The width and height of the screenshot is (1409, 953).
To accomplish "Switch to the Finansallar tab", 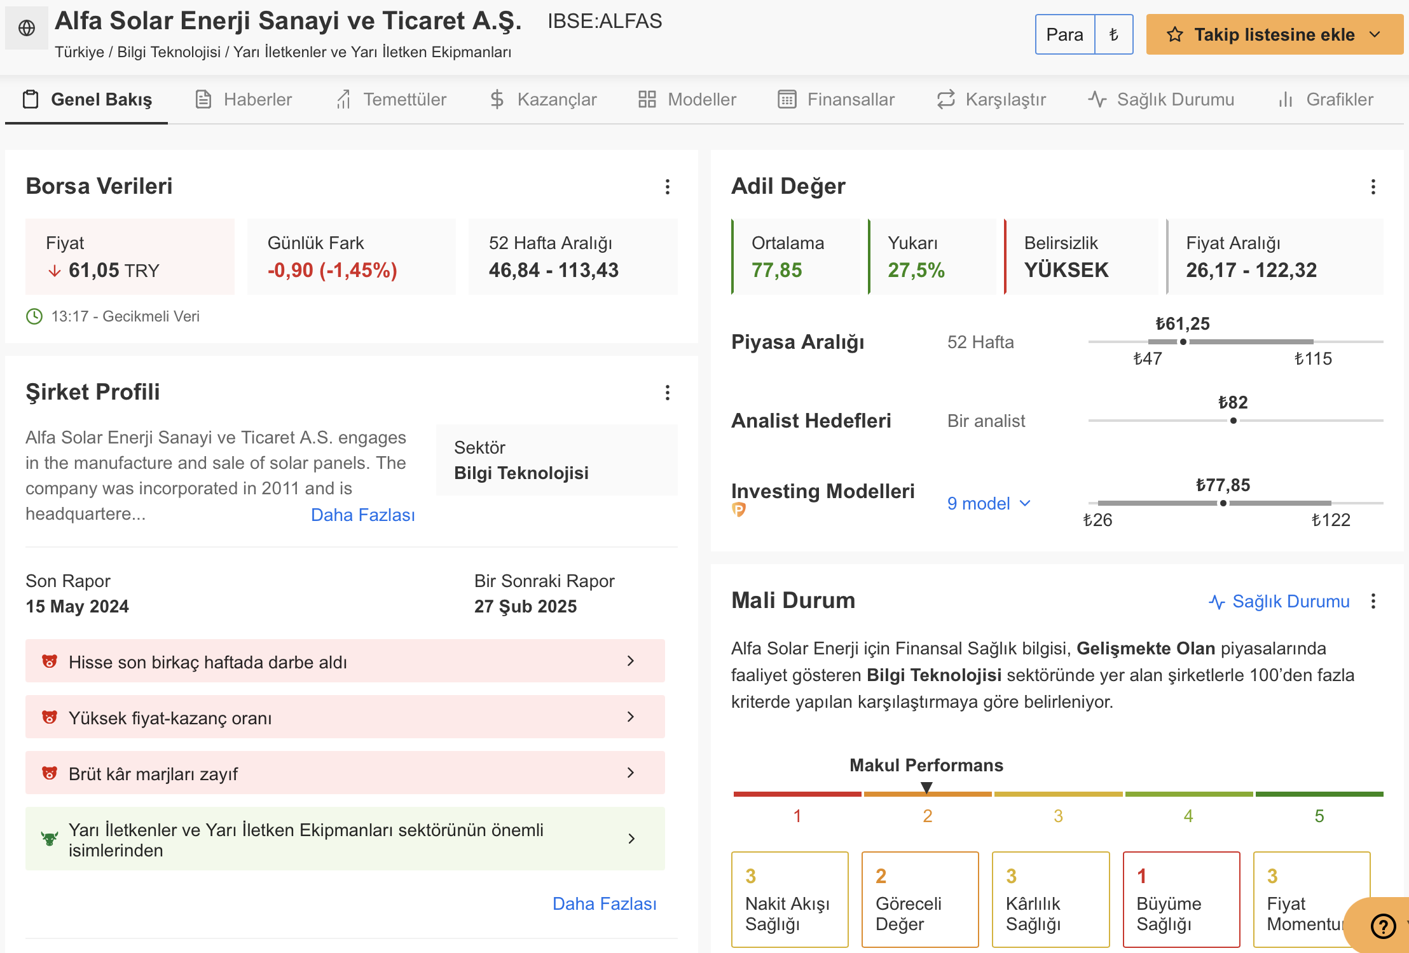I will pyautogui.click(x=836, y=99).
